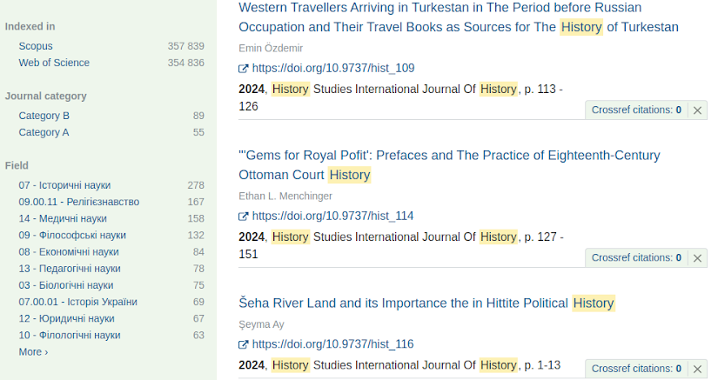Image resolution: width=718 pixels, height=380 pixels.
Task: Select Category A journal filter
Action: click(44, 132)
